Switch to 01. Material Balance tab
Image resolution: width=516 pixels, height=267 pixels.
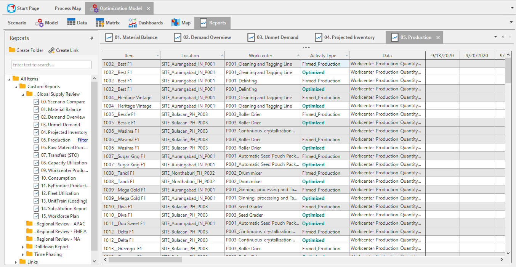pos(131,37)
